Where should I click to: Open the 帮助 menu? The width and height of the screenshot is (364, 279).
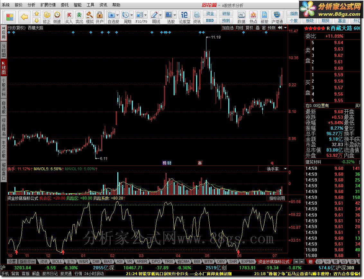[x=116, y=5]
